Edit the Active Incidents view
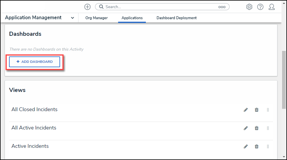287x160 pixels. [x=246, y=146]
